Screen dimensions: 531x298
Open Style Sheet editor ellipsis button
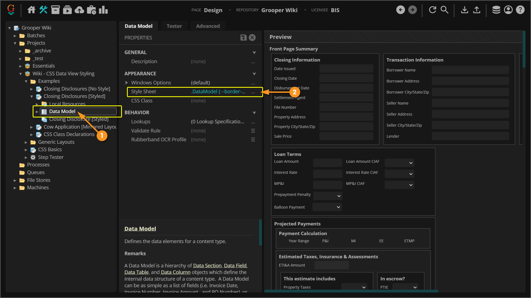pos(253,92)
